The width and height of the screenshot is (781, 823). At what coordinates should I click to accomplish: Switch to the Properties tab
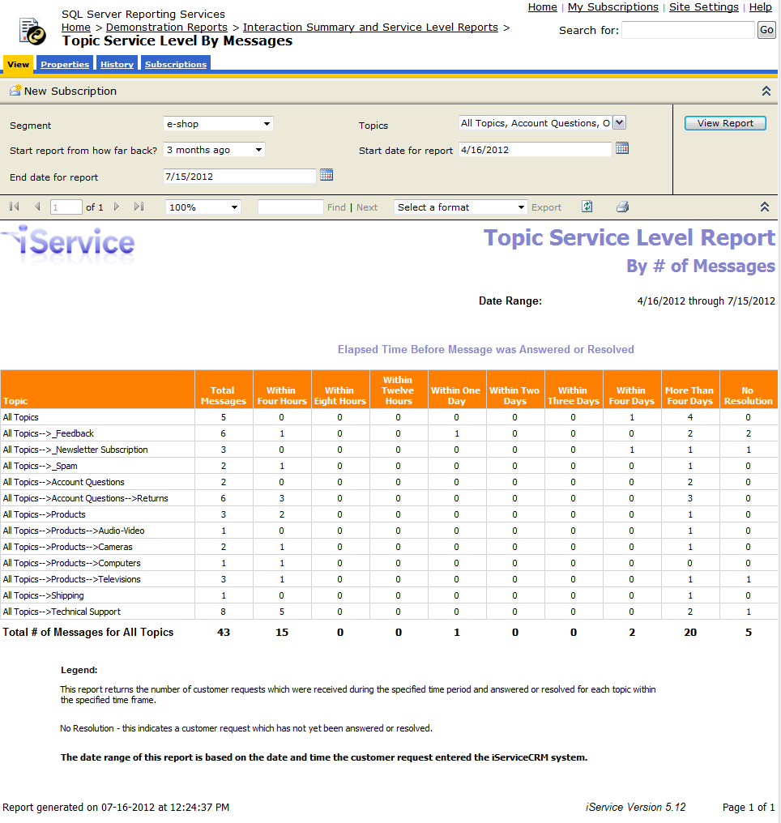(x=65, y=65)
